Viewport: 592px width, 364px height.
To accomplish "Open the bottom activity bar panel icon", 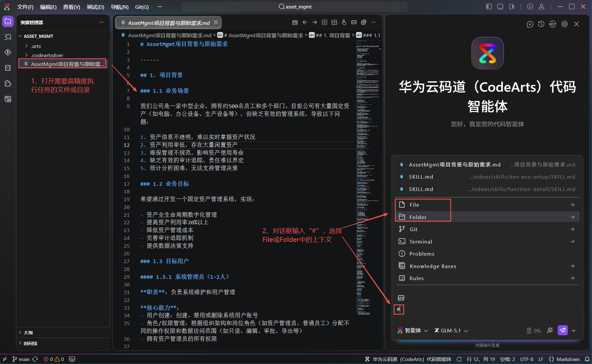I will click(8, 99).
